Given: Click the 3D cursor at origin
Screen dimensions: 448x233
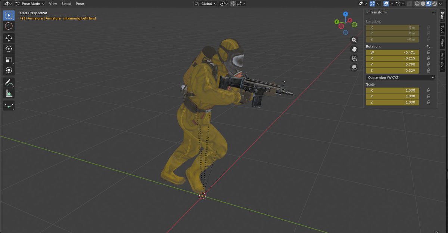Looking at the screenshot, I should (x=202, y=196).
